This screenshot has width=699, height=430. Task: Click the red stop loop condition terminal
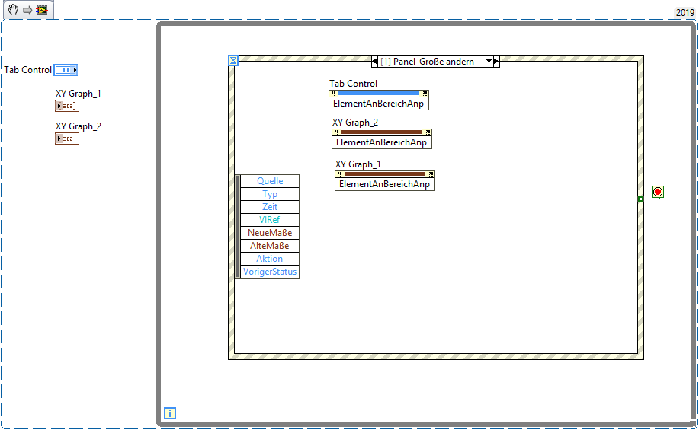click(658, 192)
